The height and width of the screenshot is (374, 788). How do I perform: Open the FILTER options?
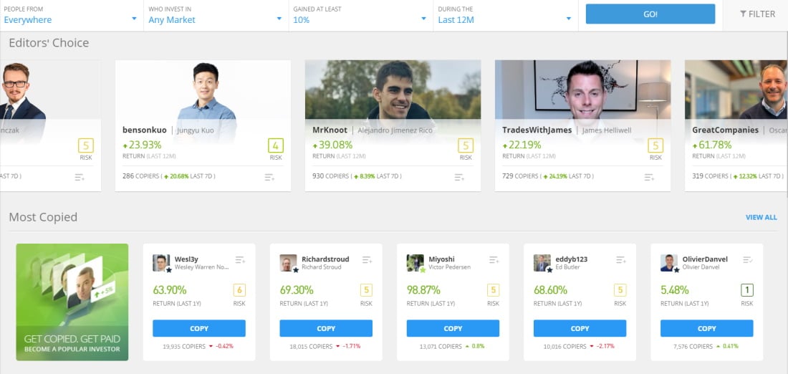click(x=757, y=14)
